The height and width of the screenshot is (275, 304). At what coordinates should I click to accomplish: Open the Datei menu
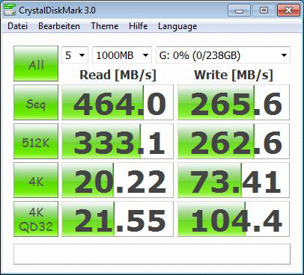(x=17, y=26)
